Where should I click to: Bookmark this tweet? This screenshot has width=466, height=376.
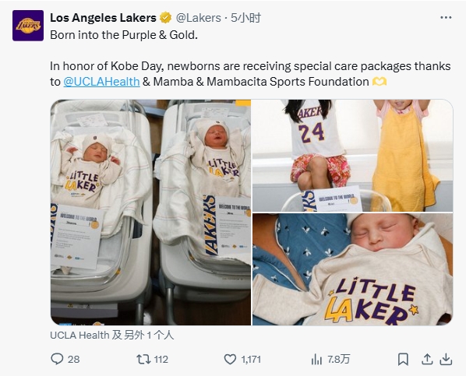pos(403,359)
